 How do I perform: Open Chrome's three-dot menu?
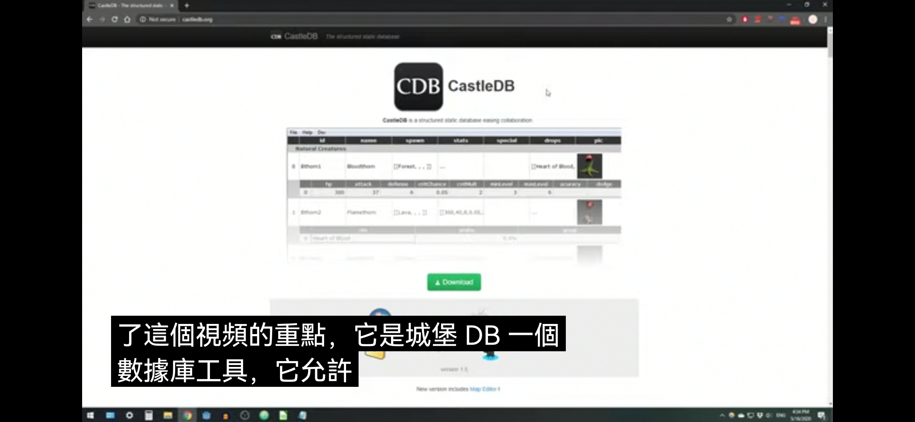(x=825, y=20)
